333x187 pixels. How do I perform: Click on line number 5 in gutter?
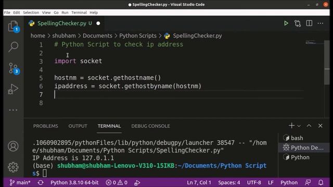tap(41, 78)
